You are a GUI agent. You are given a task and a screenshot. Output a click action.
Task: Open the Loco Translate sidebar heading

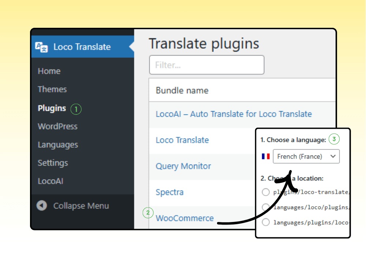pos(82,47)
